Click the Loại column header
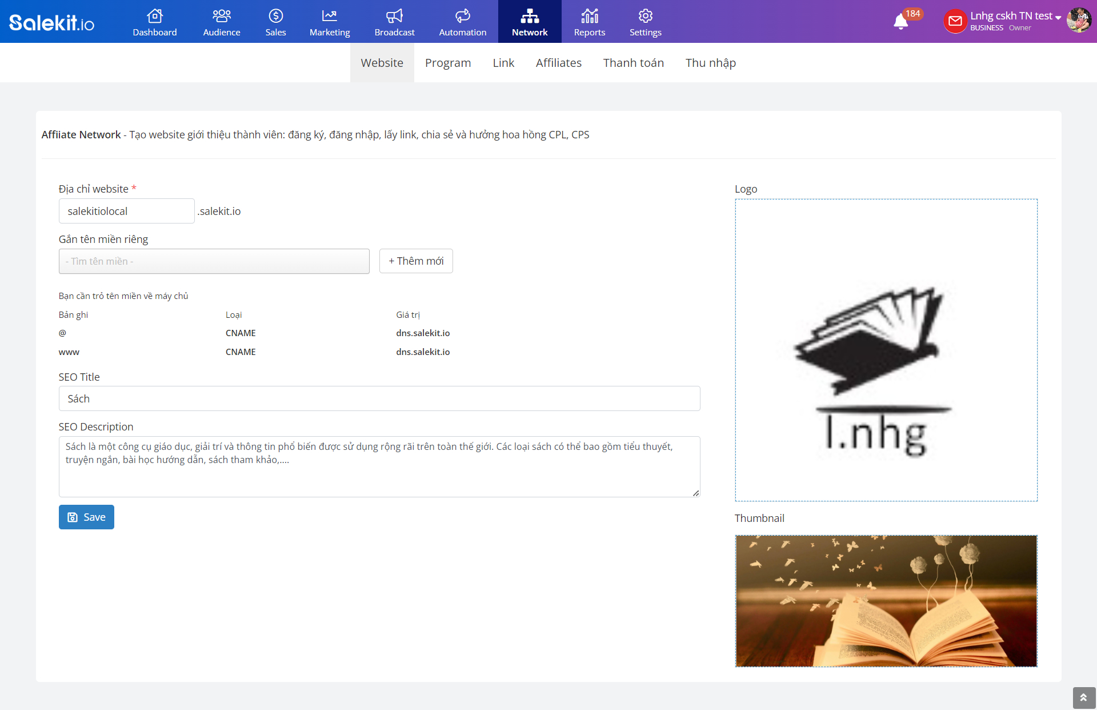1097x710 pixels. 234,315
